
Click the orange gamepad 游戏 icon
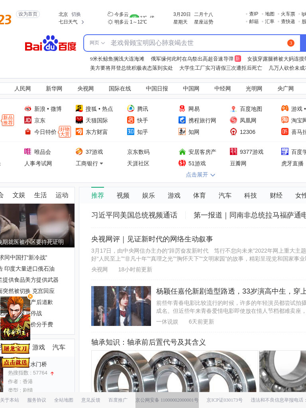[285, 108]
